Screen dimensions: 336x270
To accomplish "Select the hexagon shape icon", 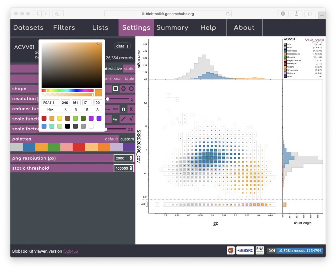I will coord(123,89).
